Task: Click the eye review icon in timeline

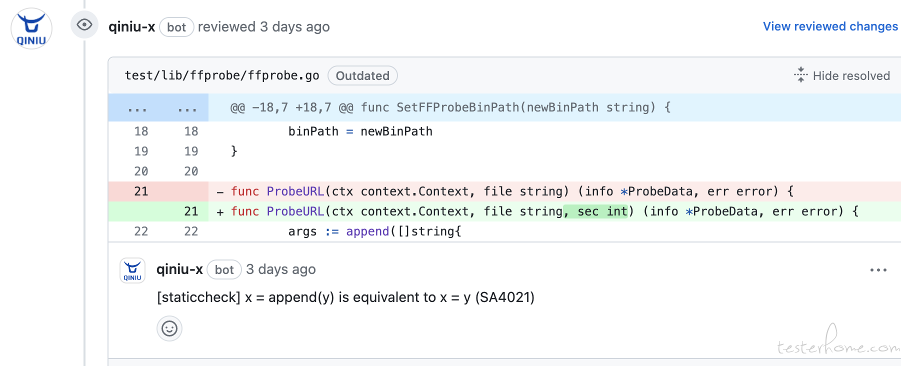Action: 84,24
